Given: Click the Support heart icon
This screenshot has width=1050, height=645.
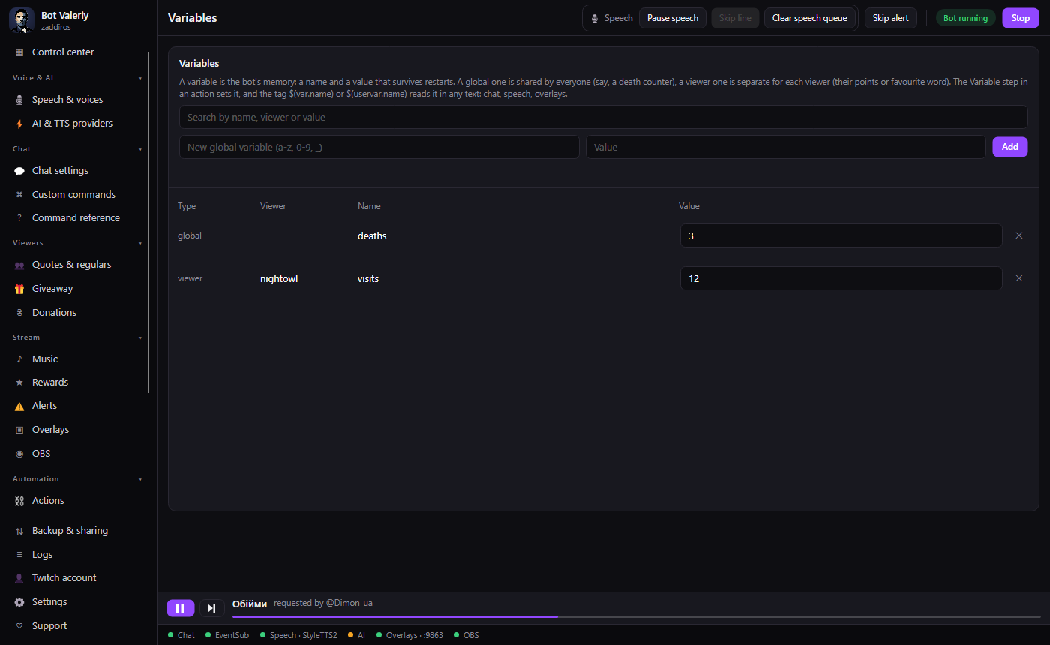Looking at the screenshot, I should click(19, 626).
